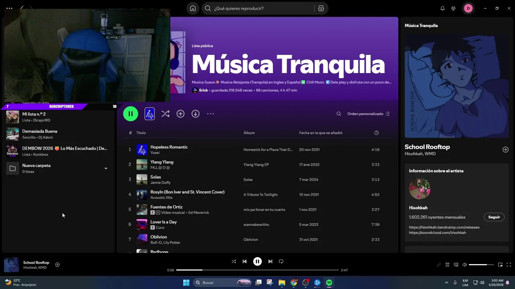
Task: Open DEMBOW 2026 playlist in library
Action: pos(58,151)
